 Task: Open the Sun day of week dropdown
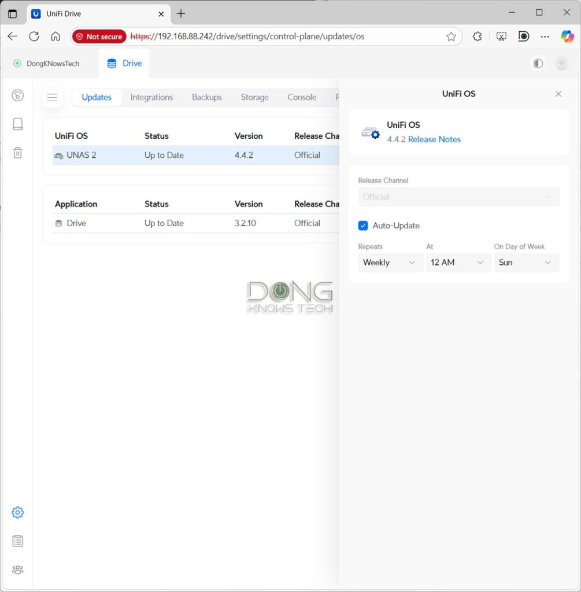[526, 262]
